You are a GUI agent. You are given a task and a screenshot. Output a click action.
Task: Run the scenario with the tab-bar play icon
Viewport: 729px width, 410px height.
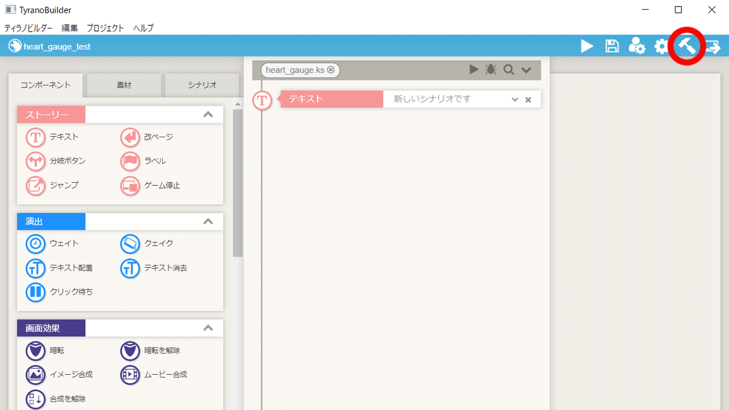click(x=474, y=70)
